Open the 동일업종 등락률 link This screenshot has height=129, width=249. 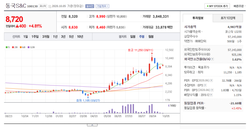[195, 108]
